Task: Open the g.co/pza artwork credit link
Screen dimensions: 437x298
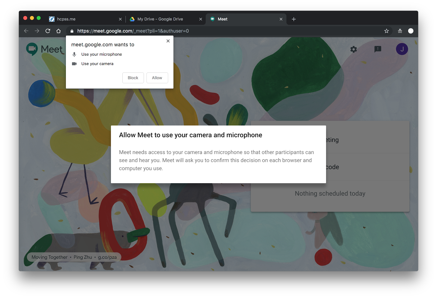Action: pyautogui.click(x=107, y=257)
